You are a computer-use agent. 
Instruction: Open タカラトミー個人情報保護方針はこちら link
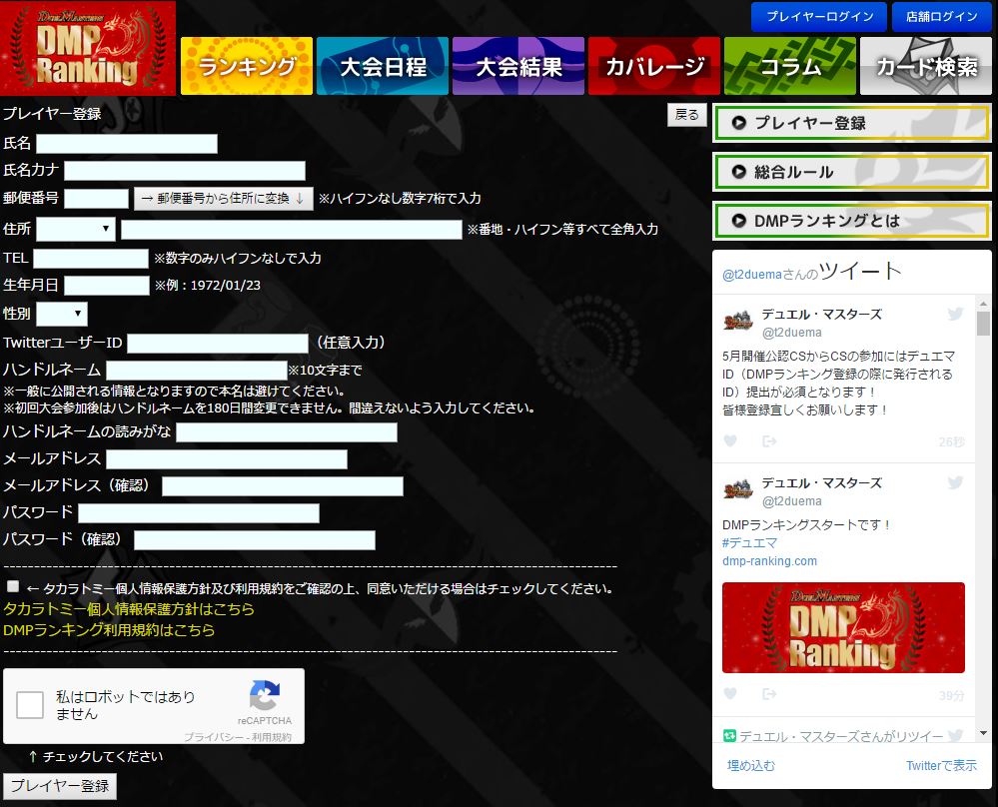point(129,609)
